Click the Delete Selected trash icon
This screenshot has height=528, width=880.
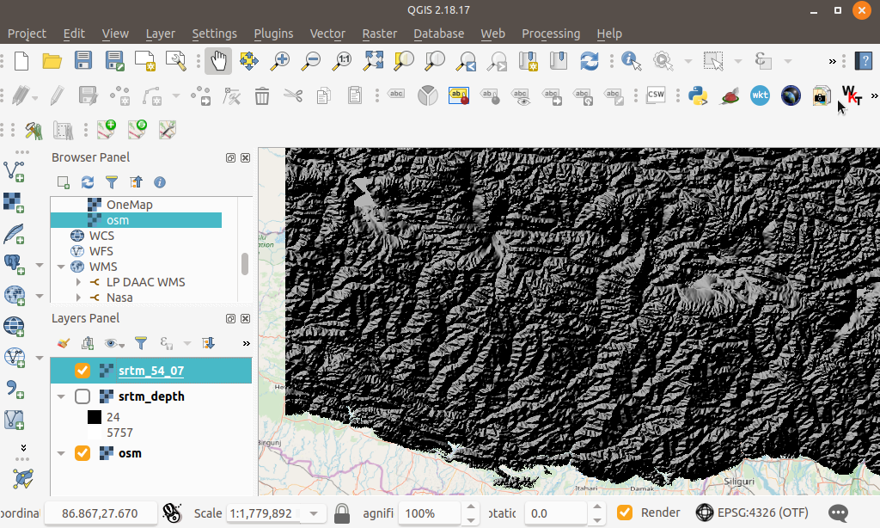262,96
